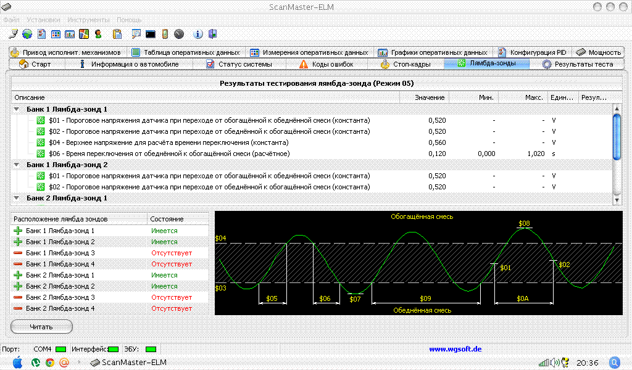Collapse the Банк 1 Лямбда-зонд 1 group

click(x=17, y=109)
